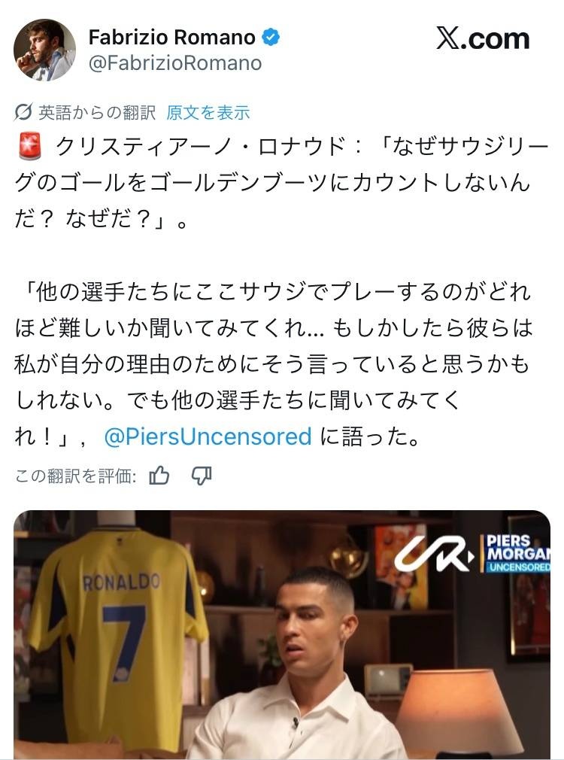This screenshot has width=564, height=760.
Task: Click the blue verified badge
Action: tap(271, 37)
